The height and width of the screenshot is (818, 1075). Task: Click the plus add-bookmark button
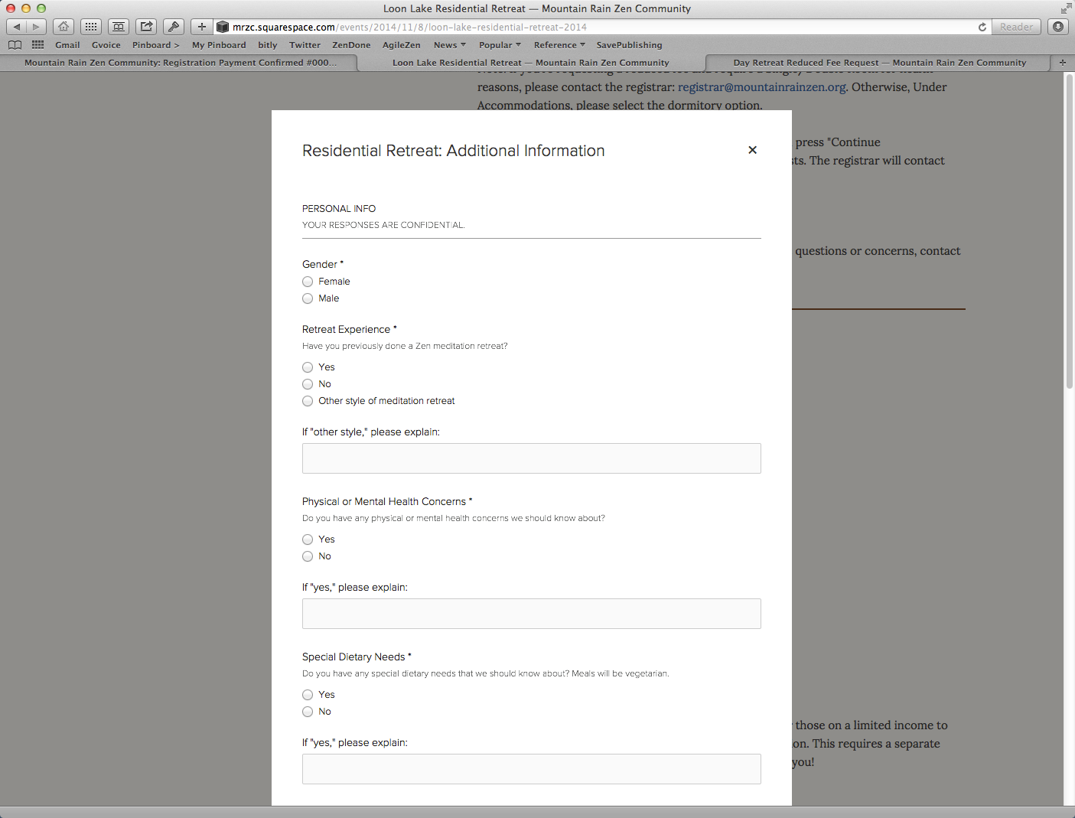[201, 27]
